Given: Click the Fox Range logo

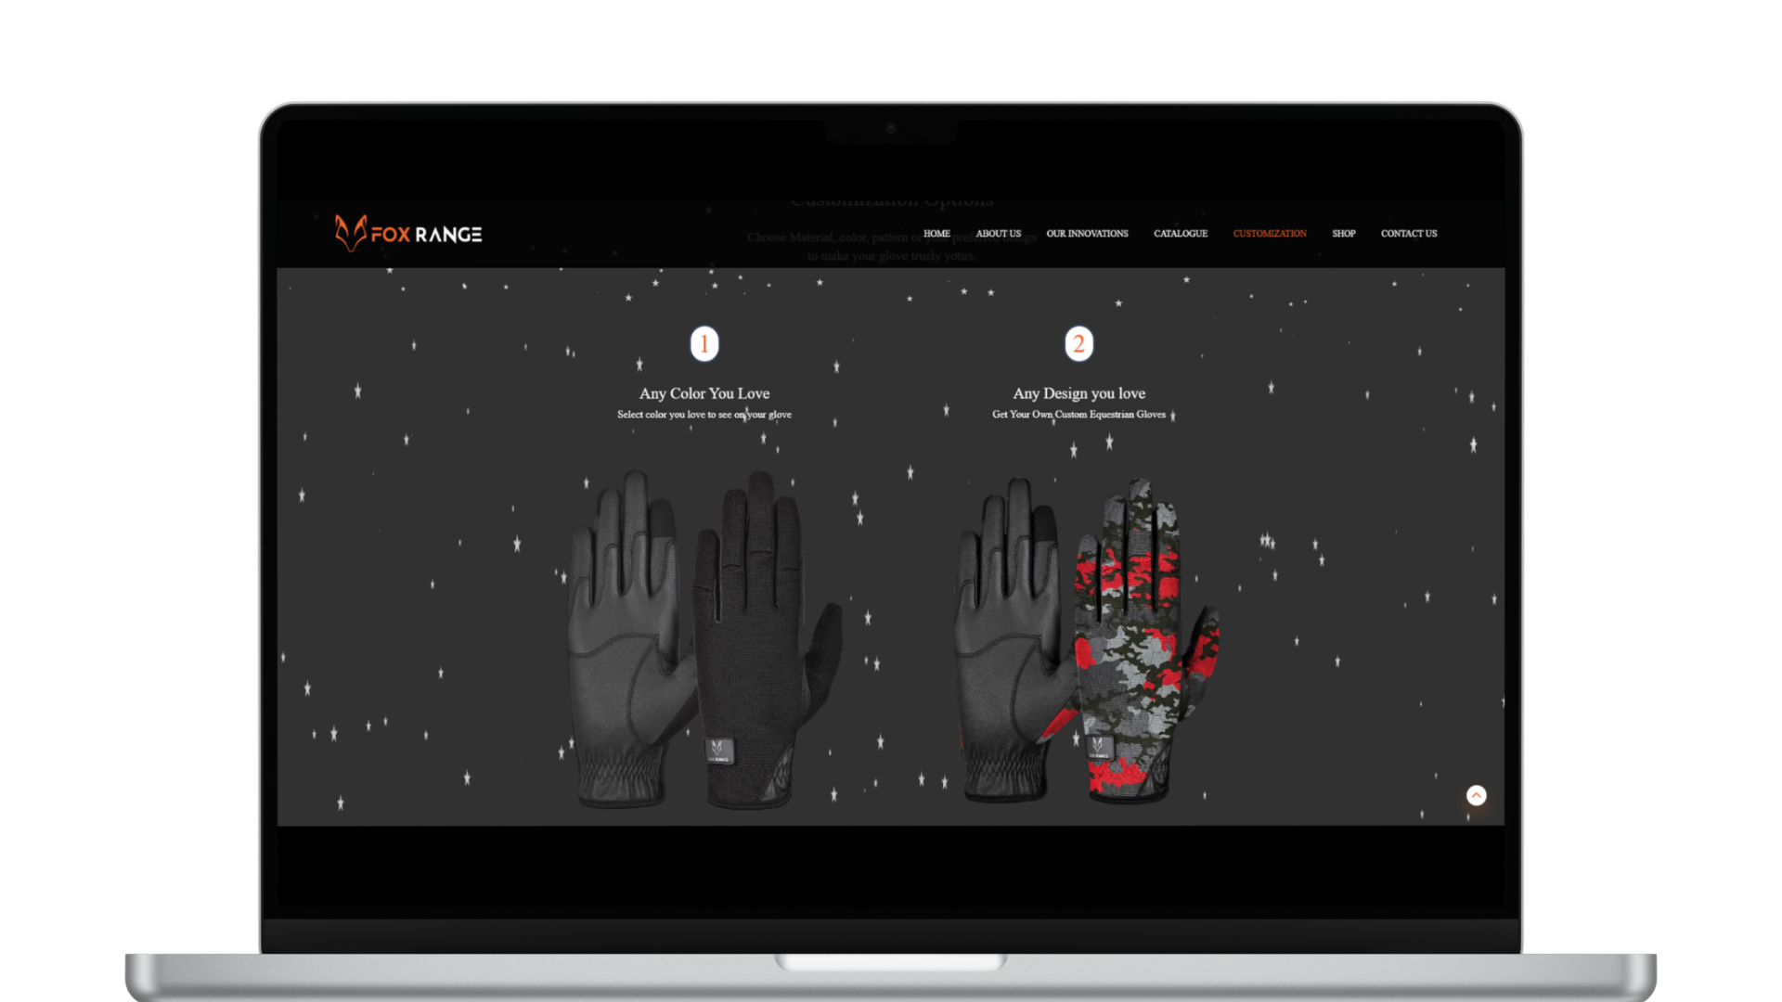Looking at the screenshot, I should [408, 234].
